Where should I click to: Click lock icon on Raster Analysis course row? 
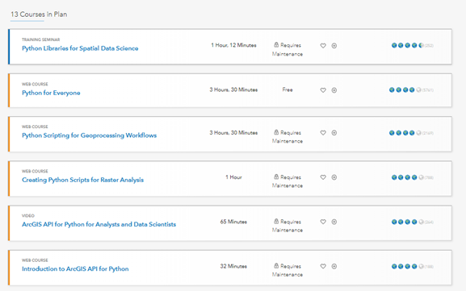[276, 177]
